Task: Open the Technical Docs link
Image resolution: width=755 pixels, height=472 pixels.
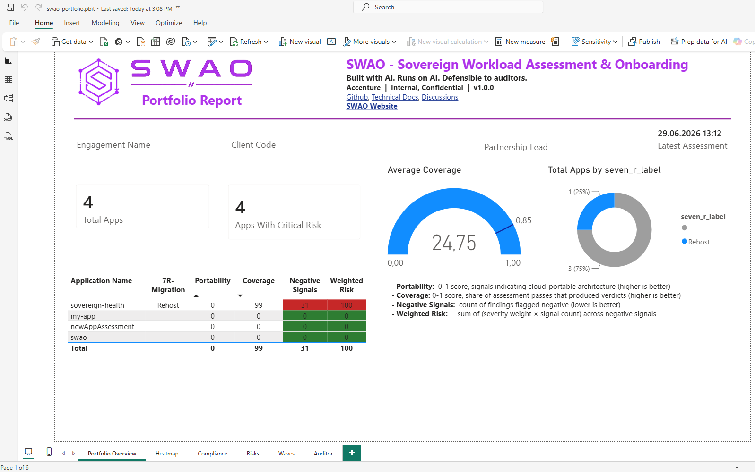Action: click(x=395, y=97)
